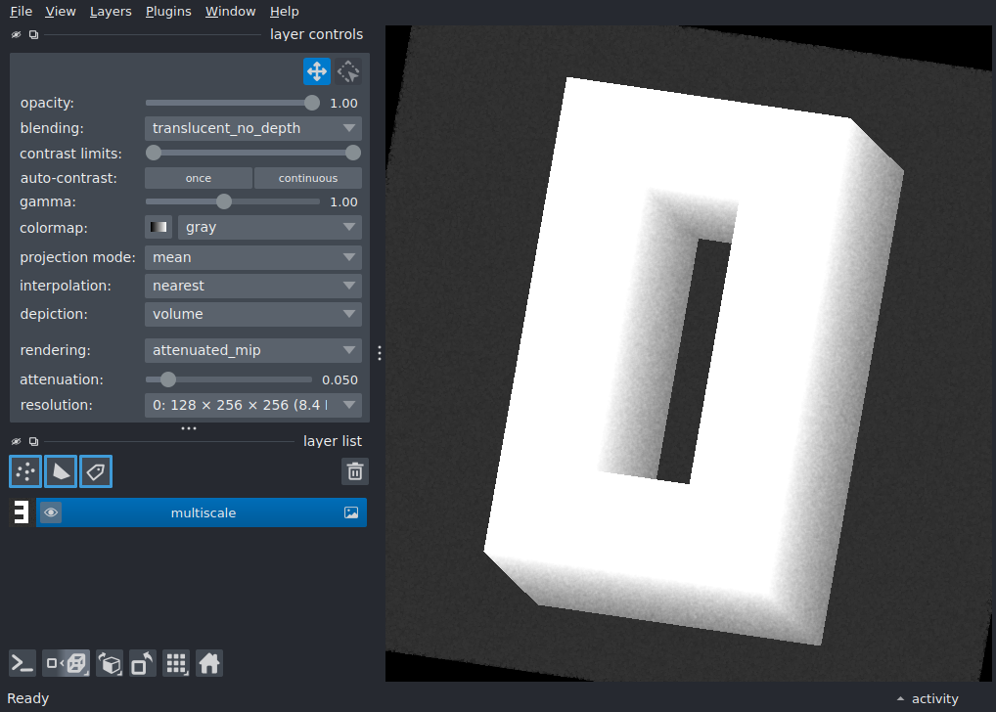Enable continuous auto-contrast
996x712 pixels.
pyautogui.click(x=308, y=178)
